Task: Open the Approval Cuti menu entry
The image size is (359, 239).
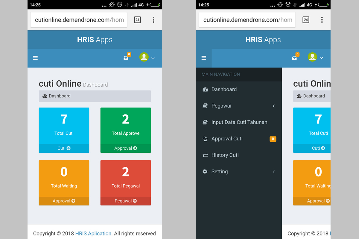Action: (227, 139)
